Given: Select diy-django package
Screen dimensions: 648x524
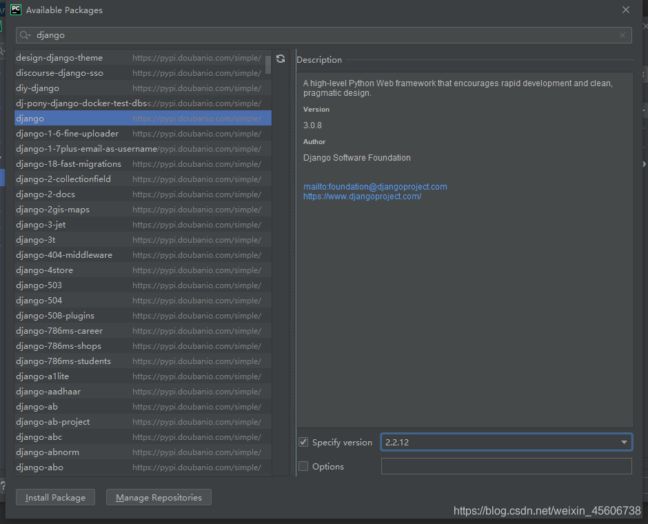Looking at the screenshot, I should coord(143,88).
